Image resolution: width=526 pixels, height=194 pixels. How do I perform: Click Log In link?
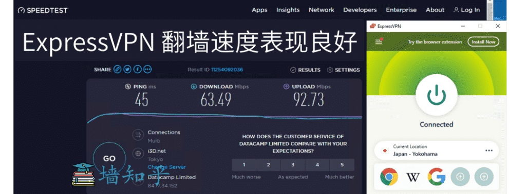click(x=466, y=10)
